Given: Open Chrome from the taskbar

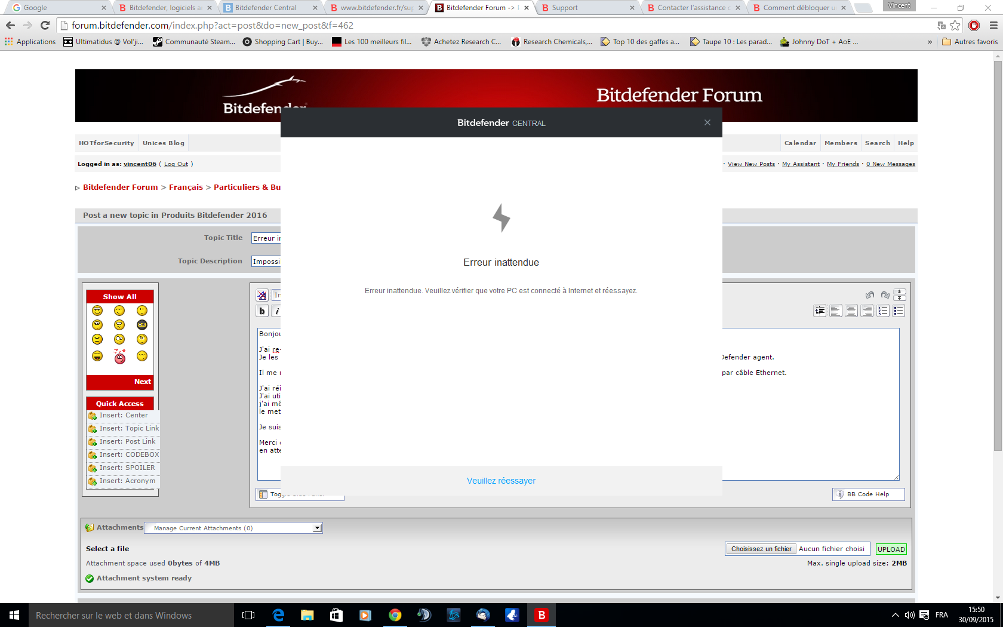Looking at the screenshot, I should pyautogui.click(x=395, y=615).
